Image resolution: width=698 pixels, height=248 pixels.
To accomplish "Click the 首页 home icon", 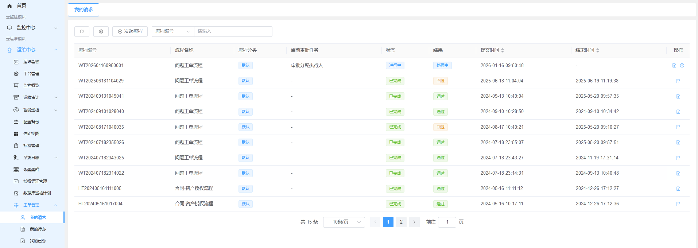I will [9, 6].
